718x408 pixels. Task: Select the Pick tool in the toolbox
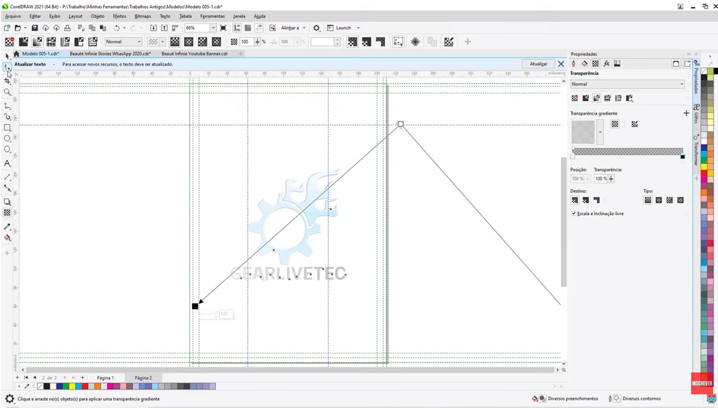click(7, 55)
